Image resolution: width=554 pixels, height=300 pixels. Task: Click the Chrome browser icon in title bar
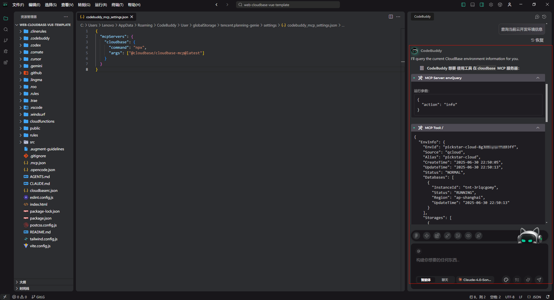tap(500, 5)
